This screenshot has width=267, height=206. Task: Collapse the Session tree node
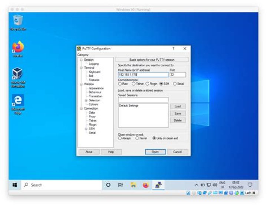click(x=81, y=60)
